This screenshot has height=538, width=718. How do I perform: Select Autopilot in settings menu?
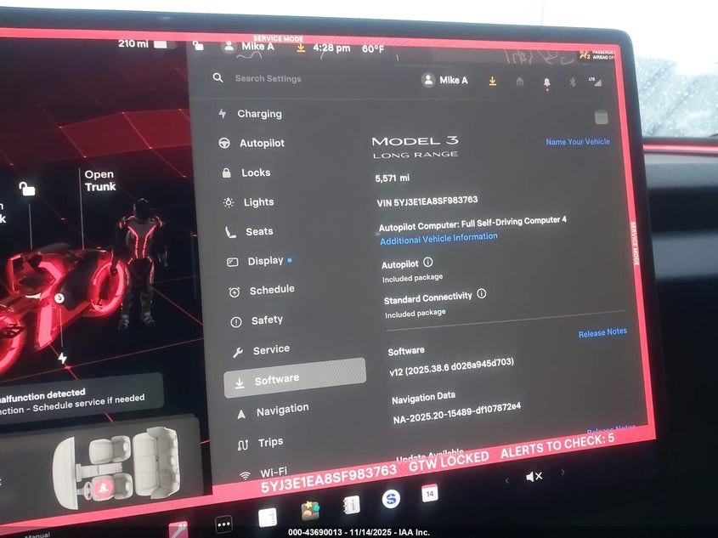pos(261,144)
